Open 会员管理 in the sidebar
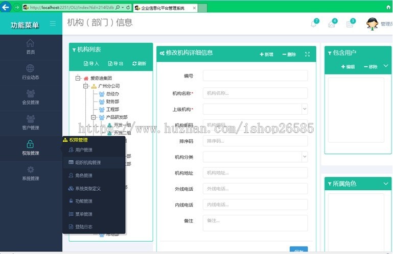The width and height of the screenshot is (393, 254). 30,97
